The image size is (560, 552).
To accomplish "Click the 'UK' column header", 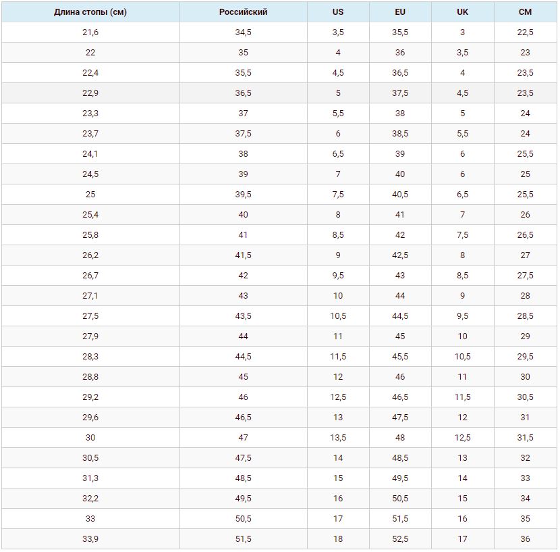I will (462, 12).
